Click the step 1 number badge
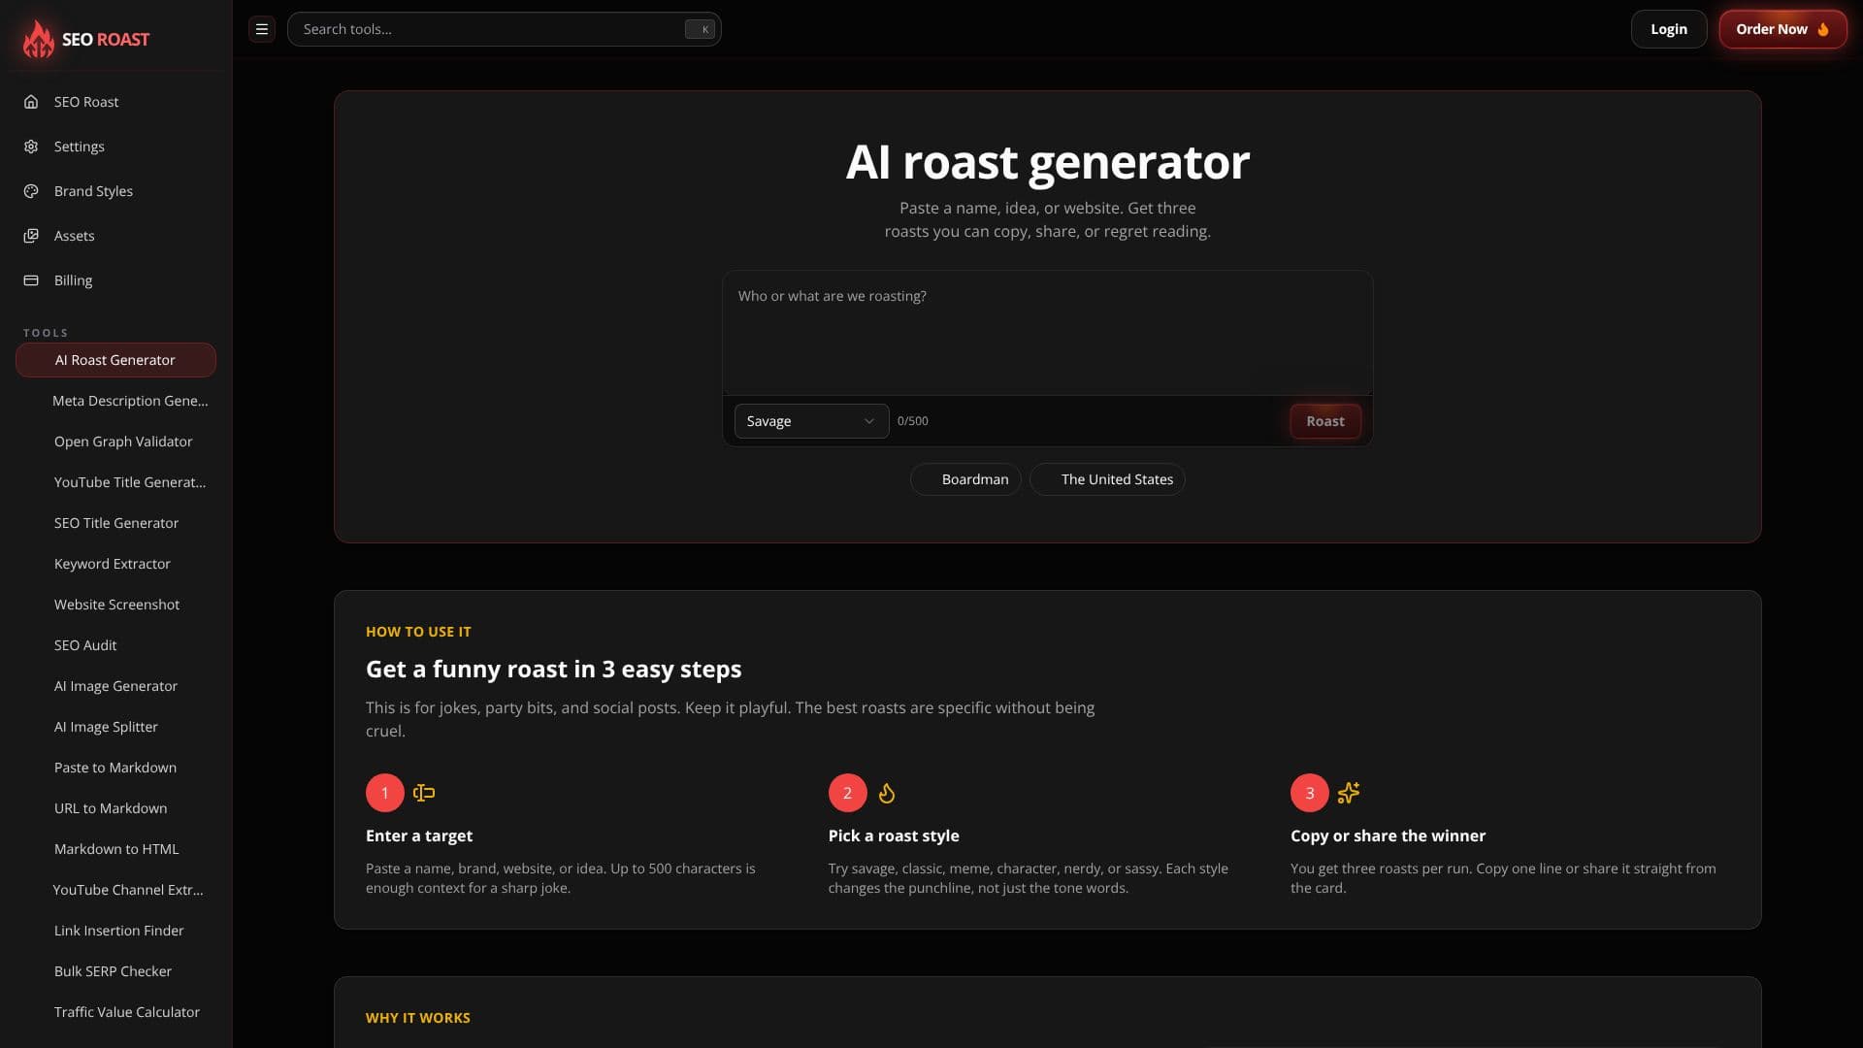Viewport: 1863px width, 1048px height. (385, 793)
